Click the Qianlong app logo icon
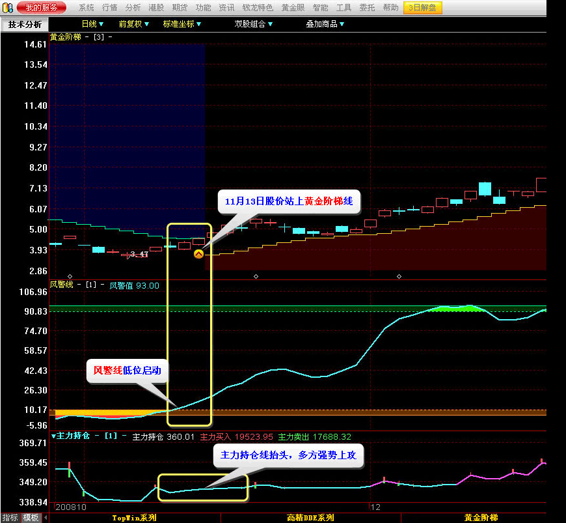The image size is (566, 523). (7, 8)
